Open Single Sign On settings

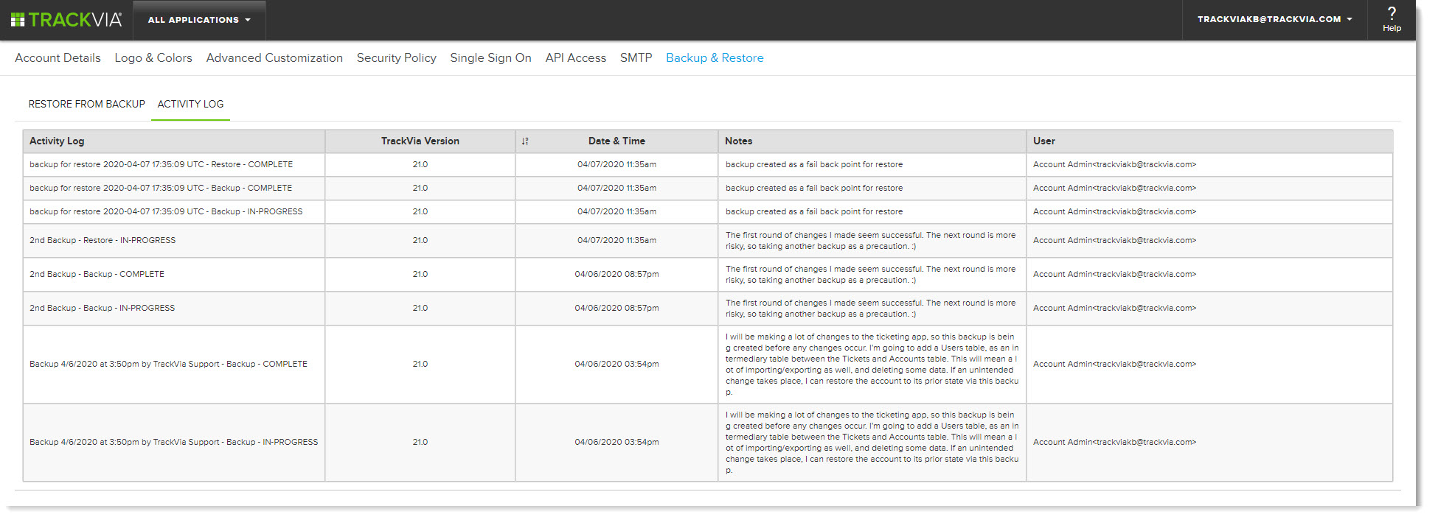click(490, 58)
